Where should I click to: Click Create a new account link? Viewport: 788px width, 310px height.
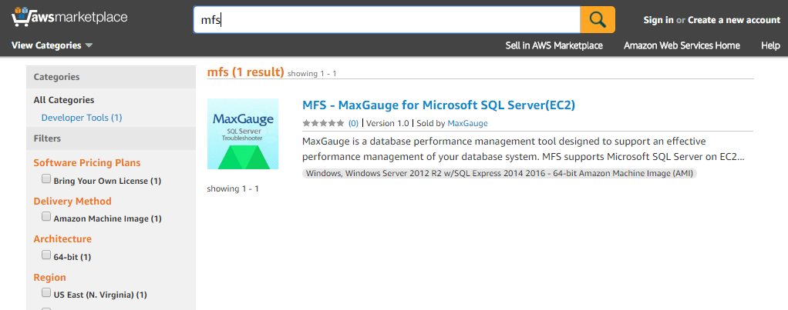click(734, 20)
